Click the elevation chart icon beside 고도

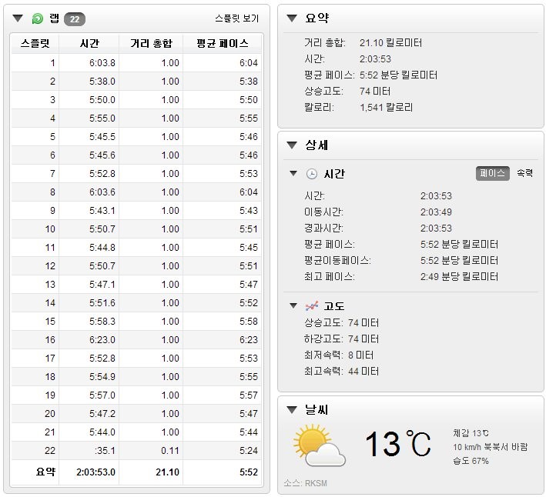[312, 306]
